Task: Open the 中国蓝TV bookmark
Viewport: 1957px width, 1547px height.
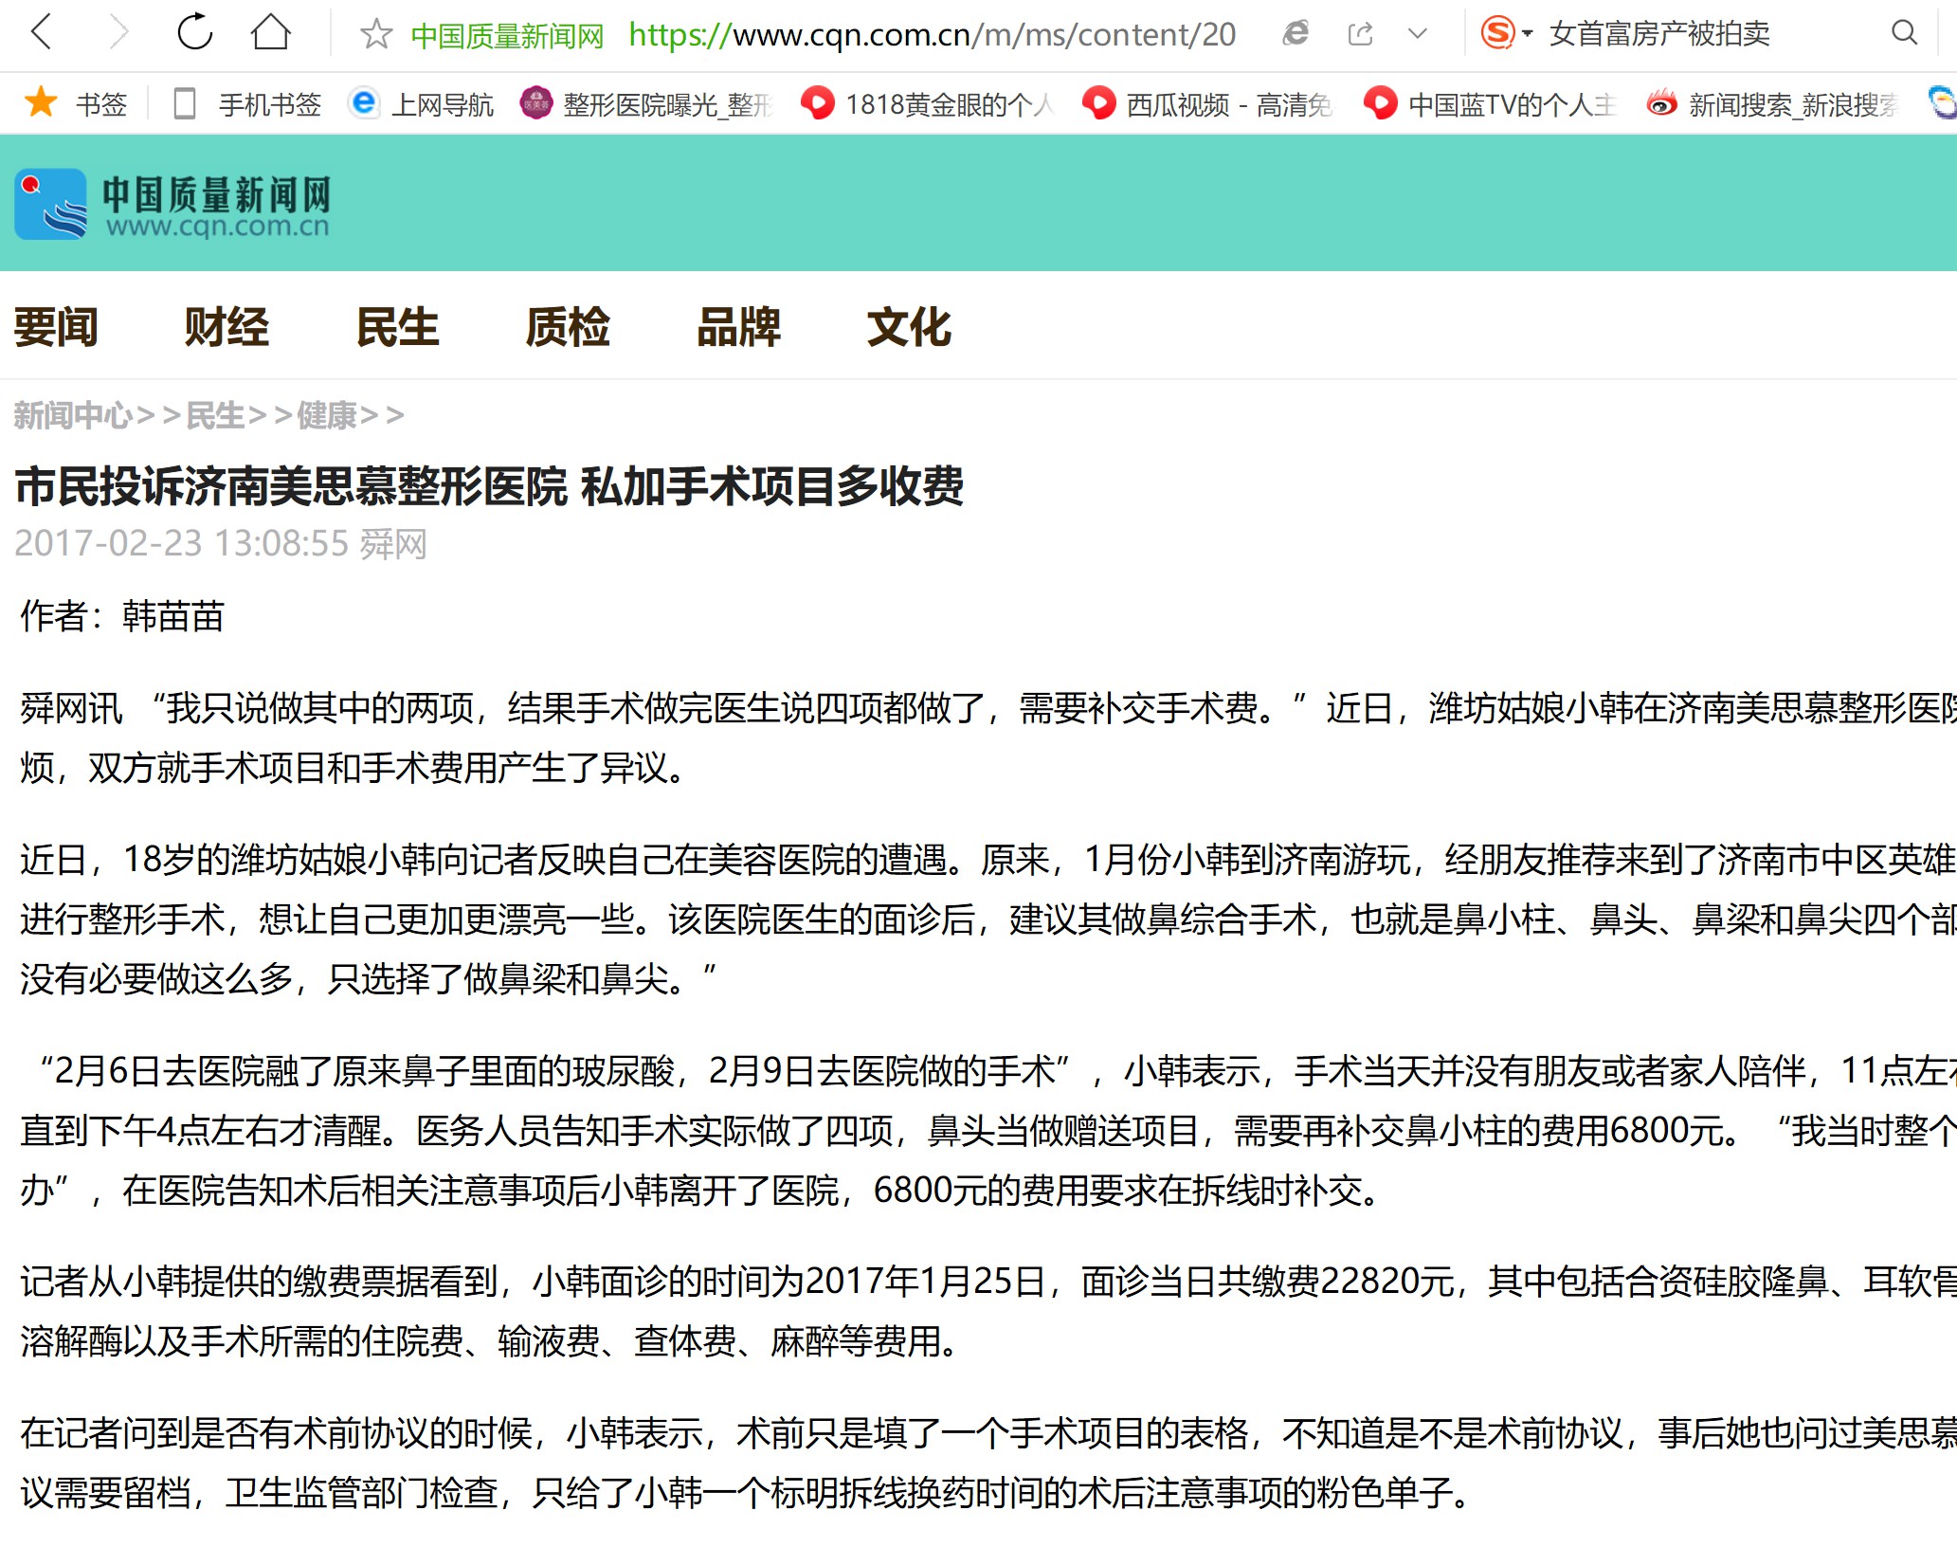Action: pos(1490,103)
